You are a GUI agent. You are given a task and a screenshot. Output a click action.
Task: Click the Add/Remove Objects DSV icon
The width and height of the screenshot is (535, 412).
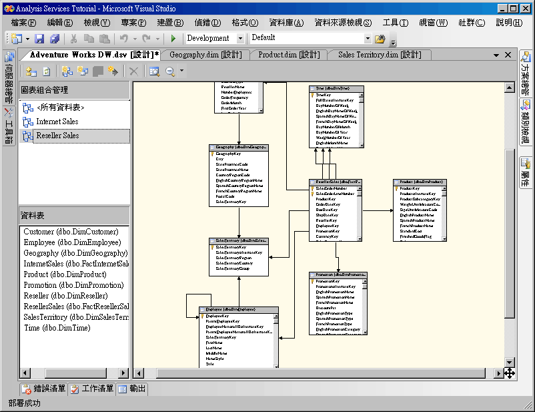[31, 71]
